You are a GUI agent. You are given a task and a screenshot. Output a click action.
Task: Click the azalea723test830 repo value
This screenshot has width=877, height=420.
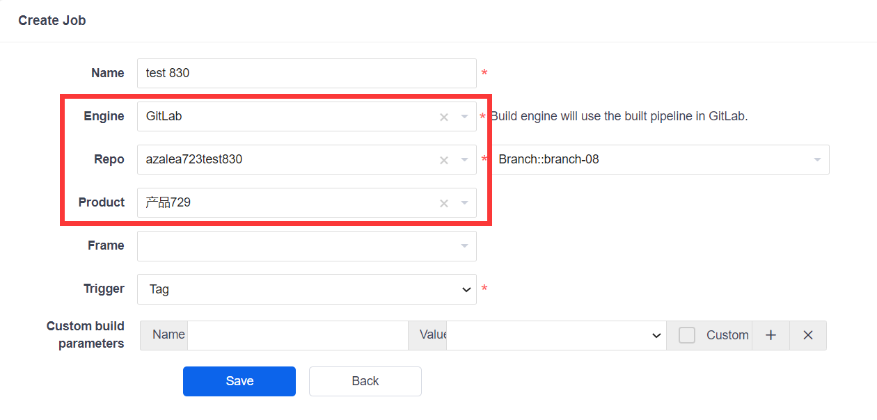click(x=194, y=160)
